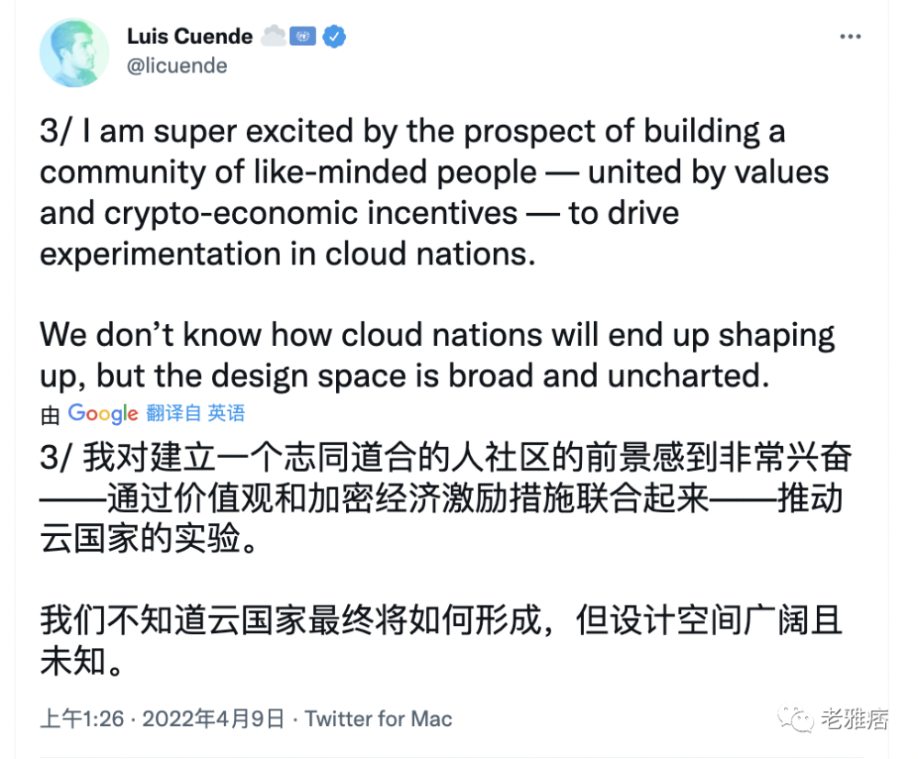Click the cloud emoji beside the name
The width and height of the screenshot is (918, 759).
pos(274,37)
